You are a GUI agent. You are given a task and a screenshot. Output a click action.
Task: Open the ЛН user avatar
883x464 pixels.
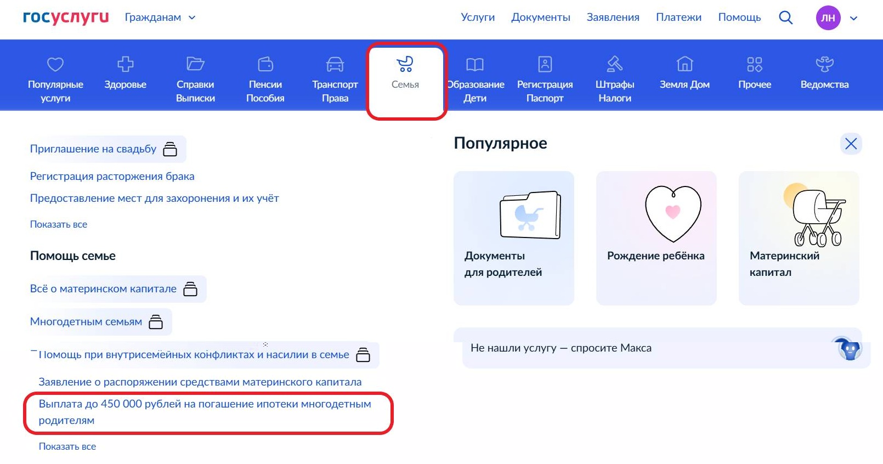point(828,18)
